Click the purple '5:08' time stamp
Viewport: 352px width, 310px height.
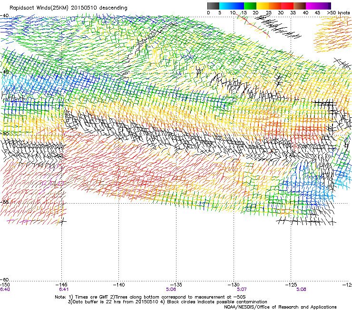(301, 289)
